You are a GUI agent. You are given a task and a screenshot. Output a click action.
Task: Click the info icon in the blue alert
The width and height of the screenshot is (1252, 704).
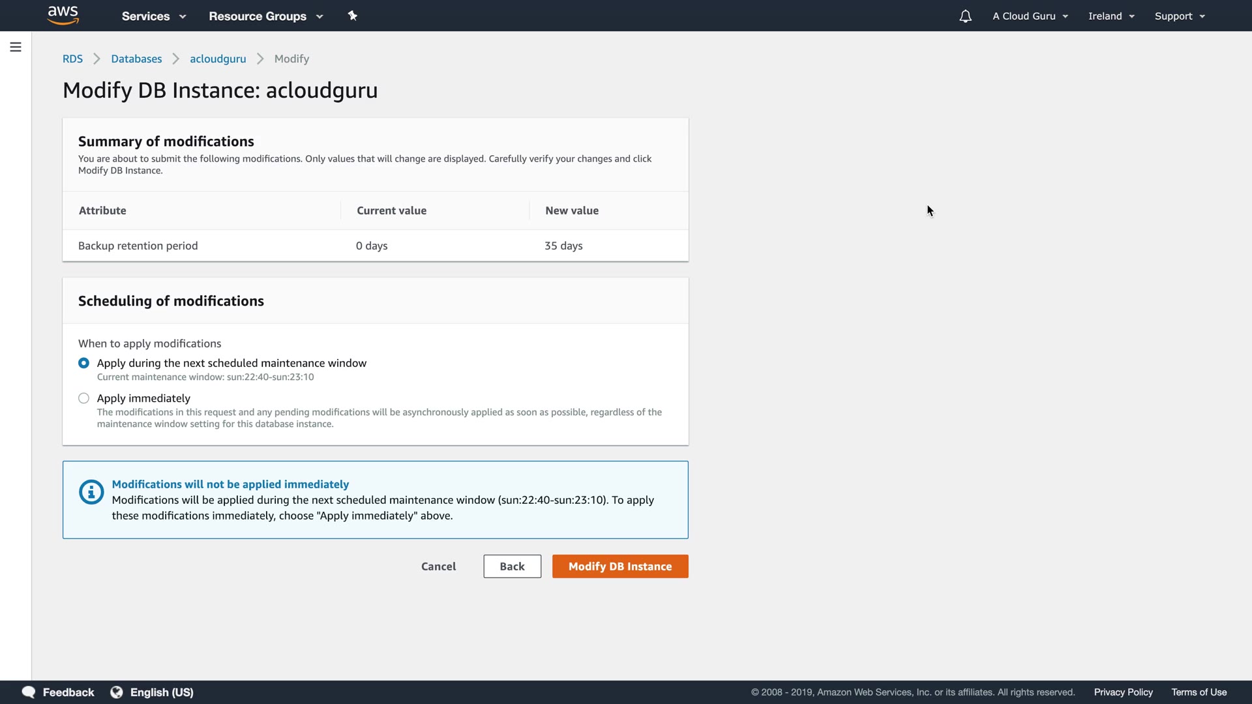click(x=91, y=492)
